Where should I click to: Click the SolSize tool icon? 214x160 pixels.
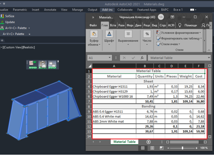click(2, 16)
